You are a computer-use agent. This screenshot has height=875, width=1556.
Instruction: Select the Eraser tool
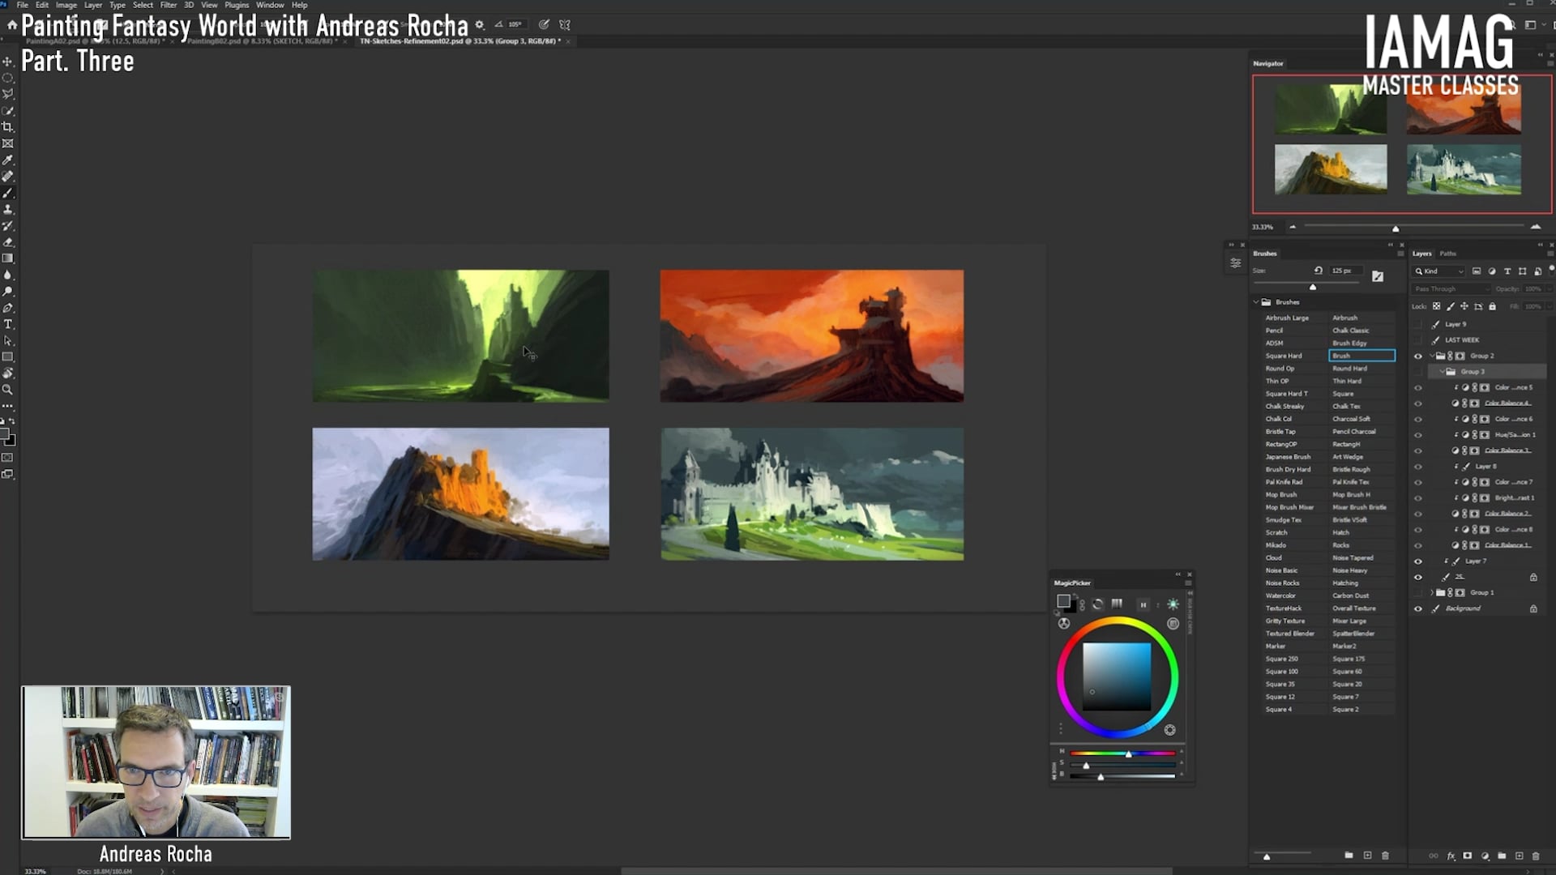point(8,242)
